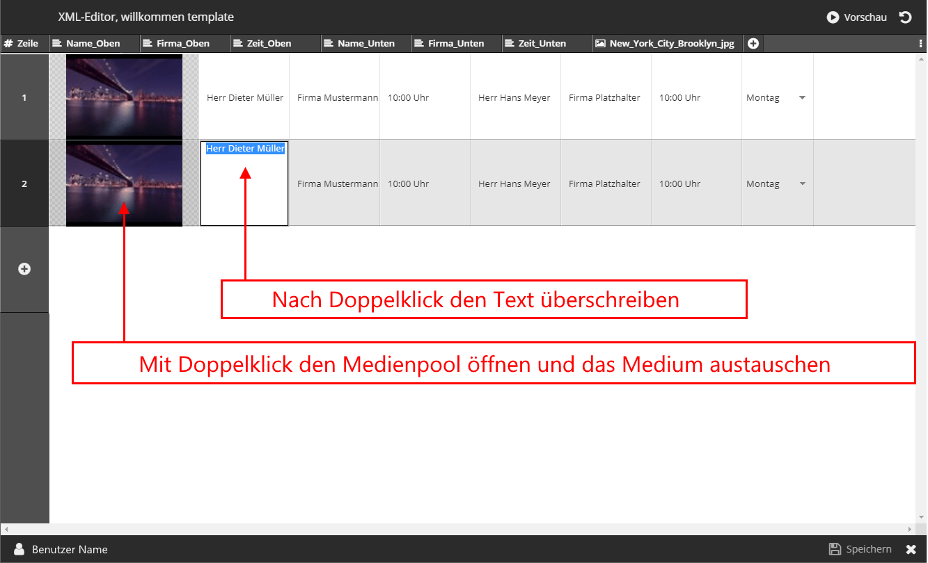Select the Firma_Unten column header

point(455,44)
